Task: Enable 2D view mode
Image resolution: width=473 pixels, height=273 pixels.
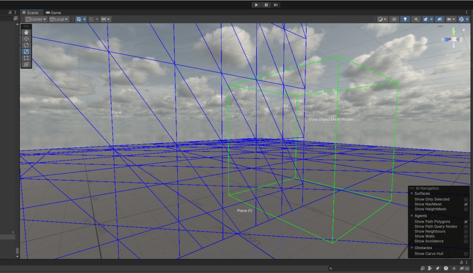Action: tap(395, 19)
